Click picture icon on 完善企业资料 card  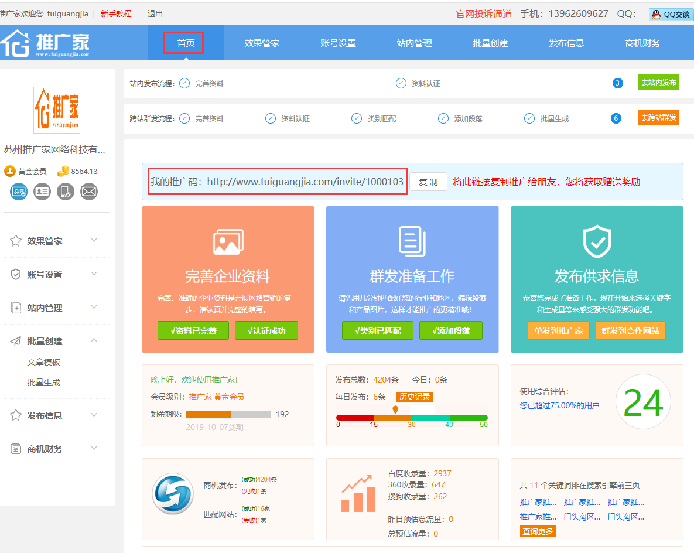click(228, 242)
